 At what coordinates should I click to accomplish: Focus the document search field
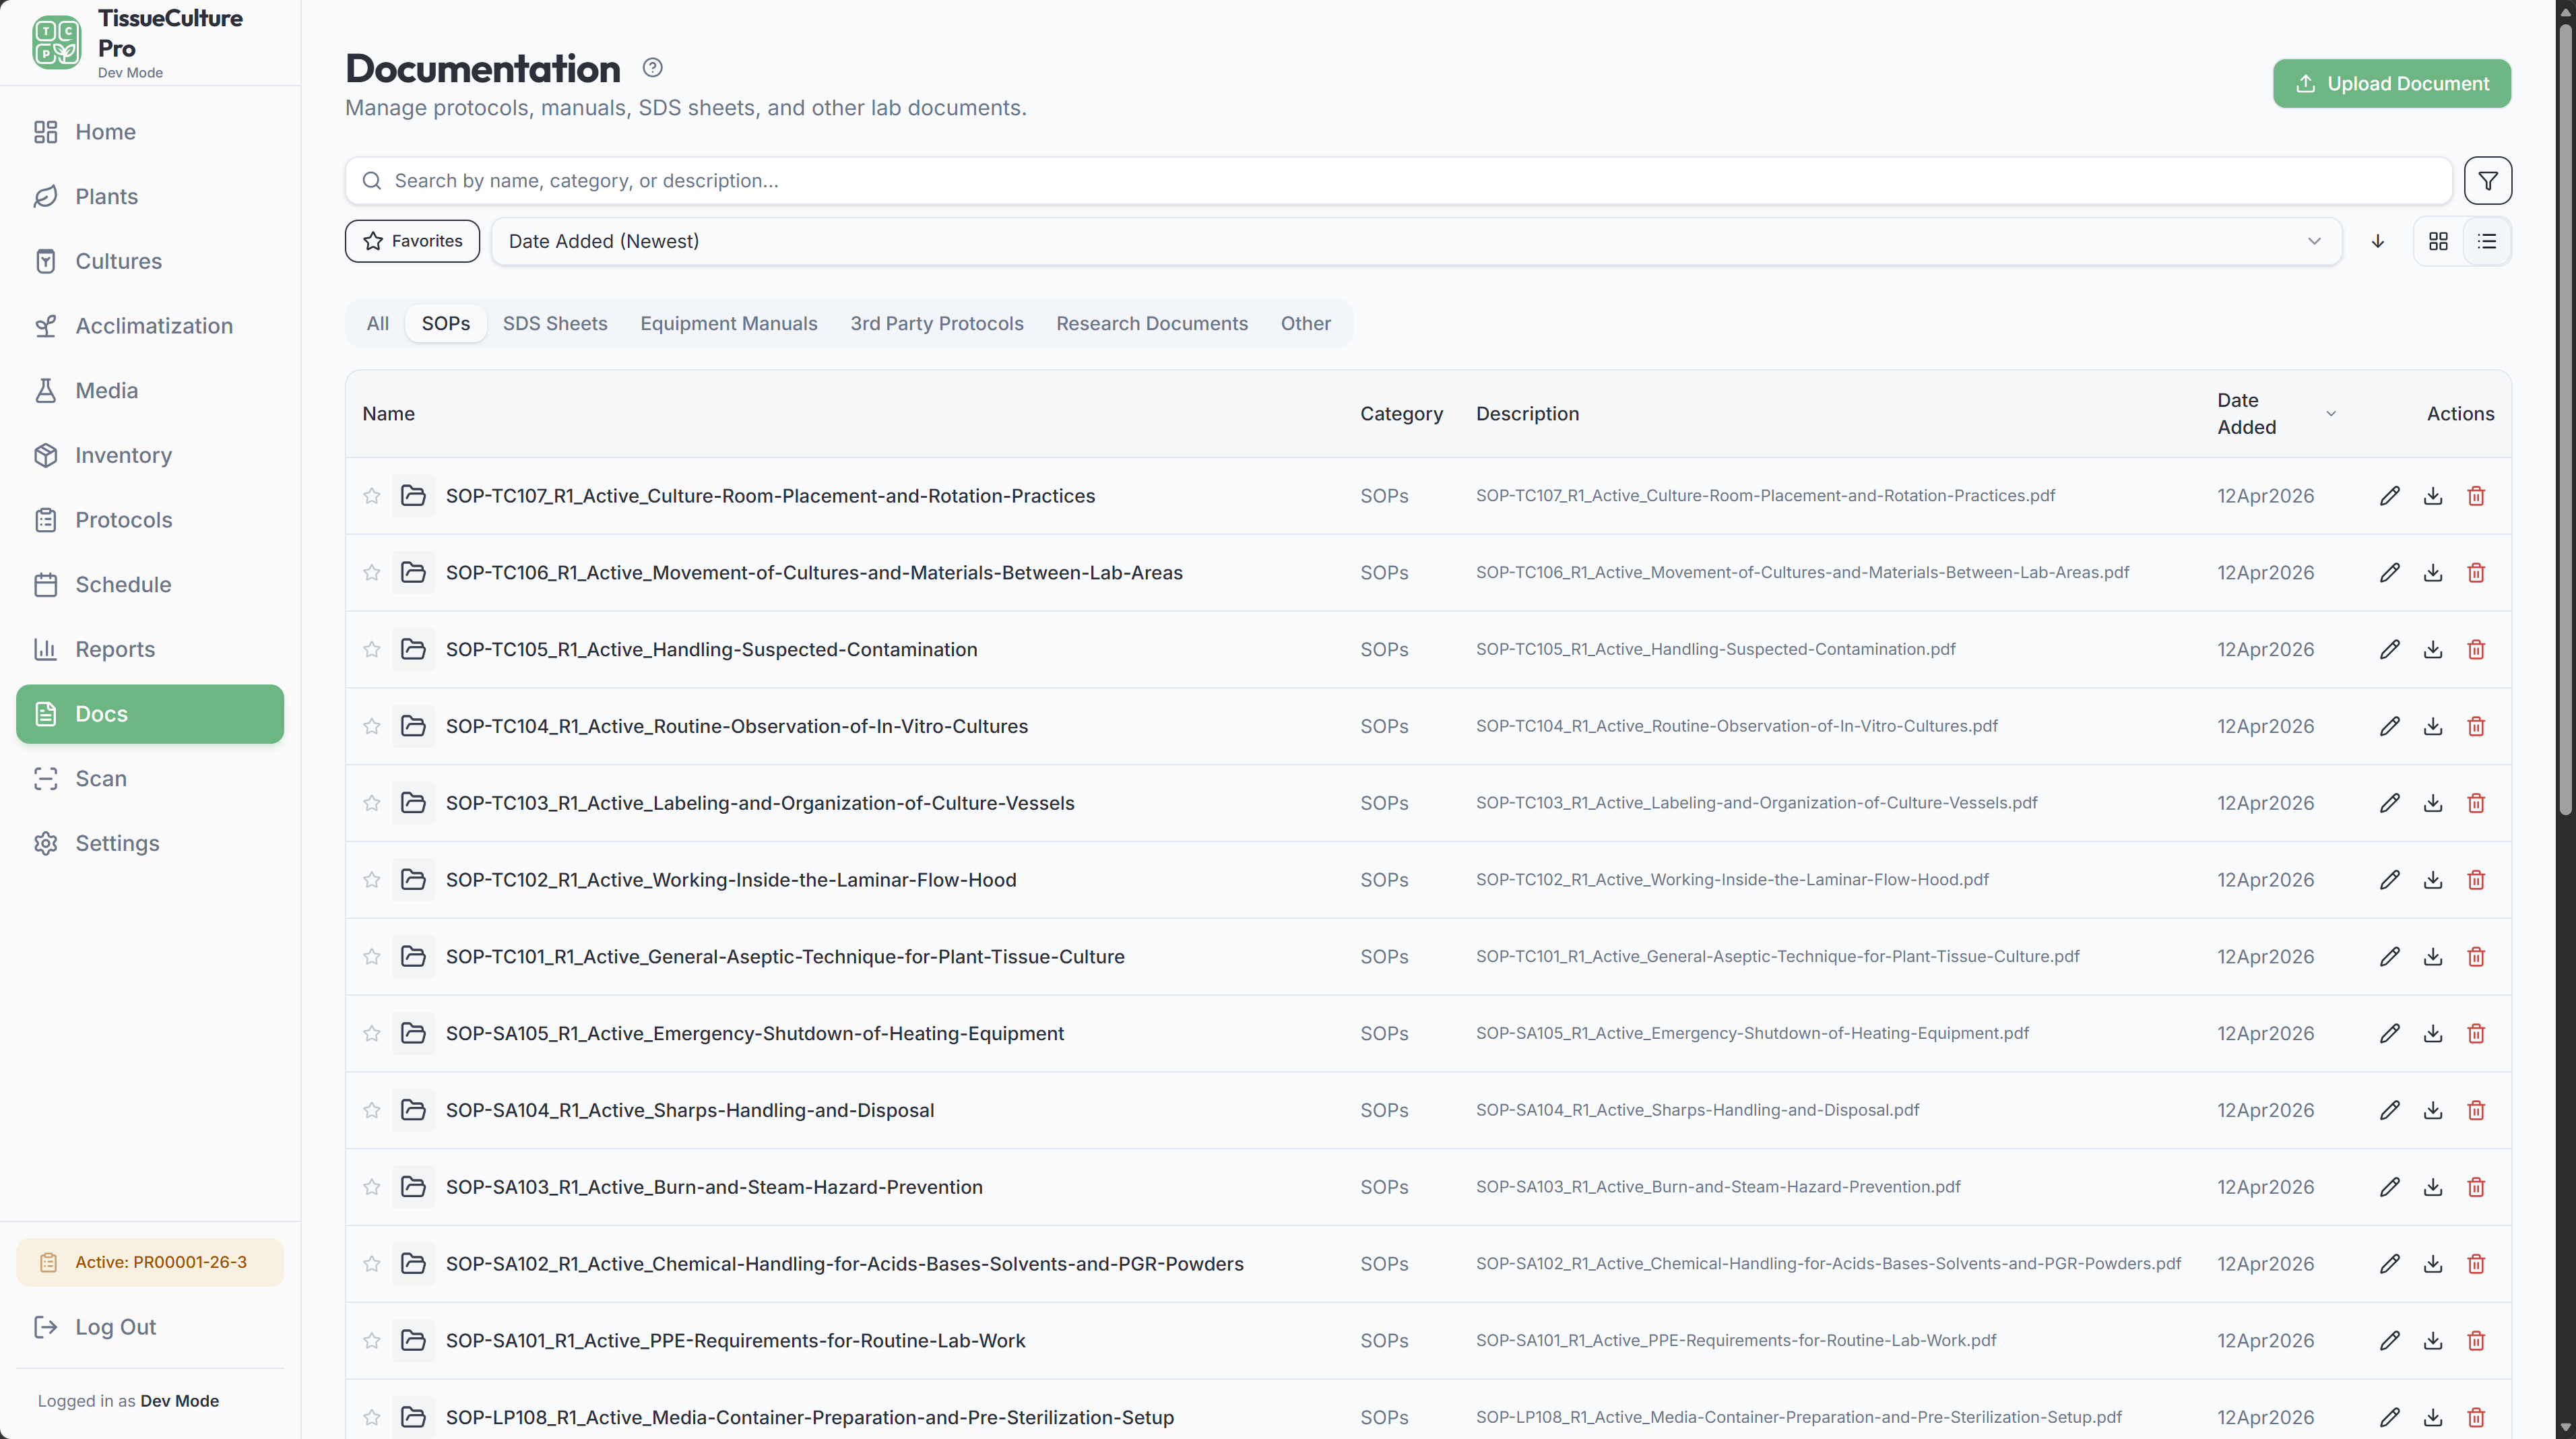[x=1398, y=181]
